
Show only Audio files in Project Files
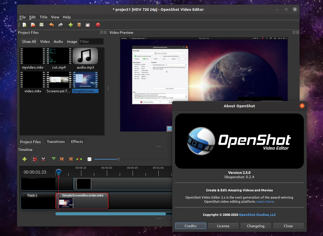coord(58,41)
